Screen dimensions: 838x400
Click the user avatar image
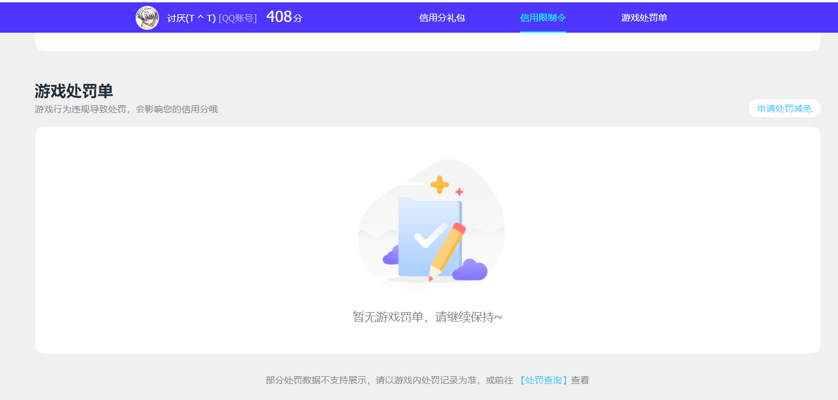point(147,17)
